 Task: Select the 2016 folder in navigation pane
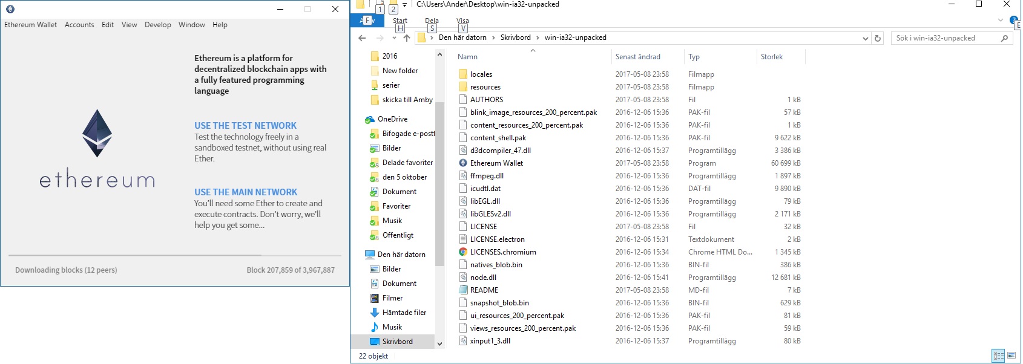390,56
